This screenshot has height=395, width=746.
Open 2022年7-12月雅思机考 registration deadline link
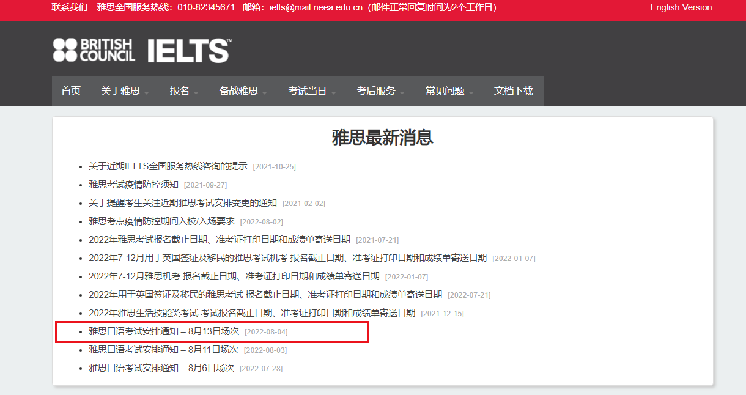point(234,276)
